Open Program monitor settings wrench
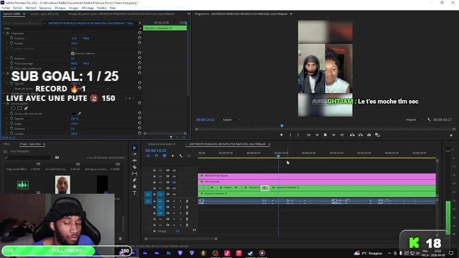This screenshot has width=459, height=258. (429, 120)
